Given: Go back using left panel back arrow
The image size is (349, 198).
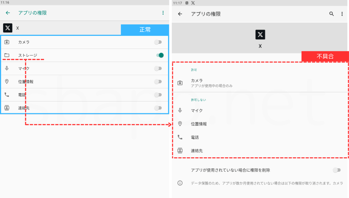Looking at the screenshot, I should tap(8, 13).
